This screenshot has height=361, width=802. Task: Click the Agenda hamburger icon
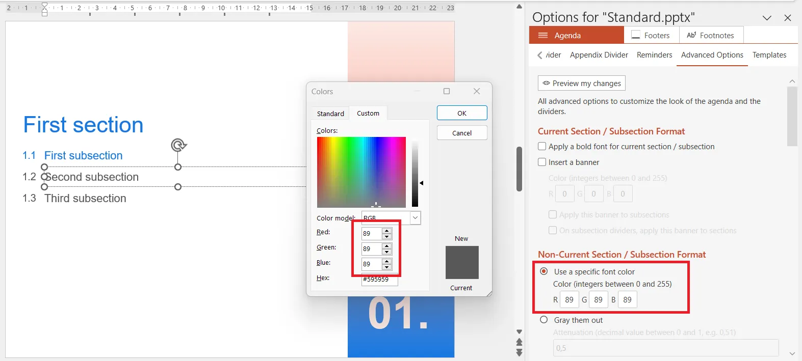pos(543,36)
